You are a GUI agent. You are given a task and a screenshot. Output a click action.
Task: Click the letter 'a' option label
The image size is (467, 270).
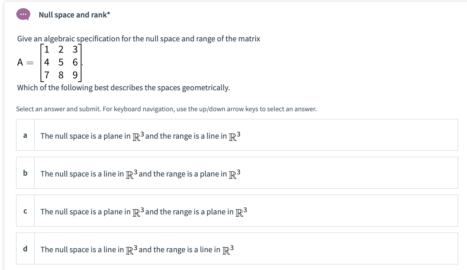(x=25, y=135)
